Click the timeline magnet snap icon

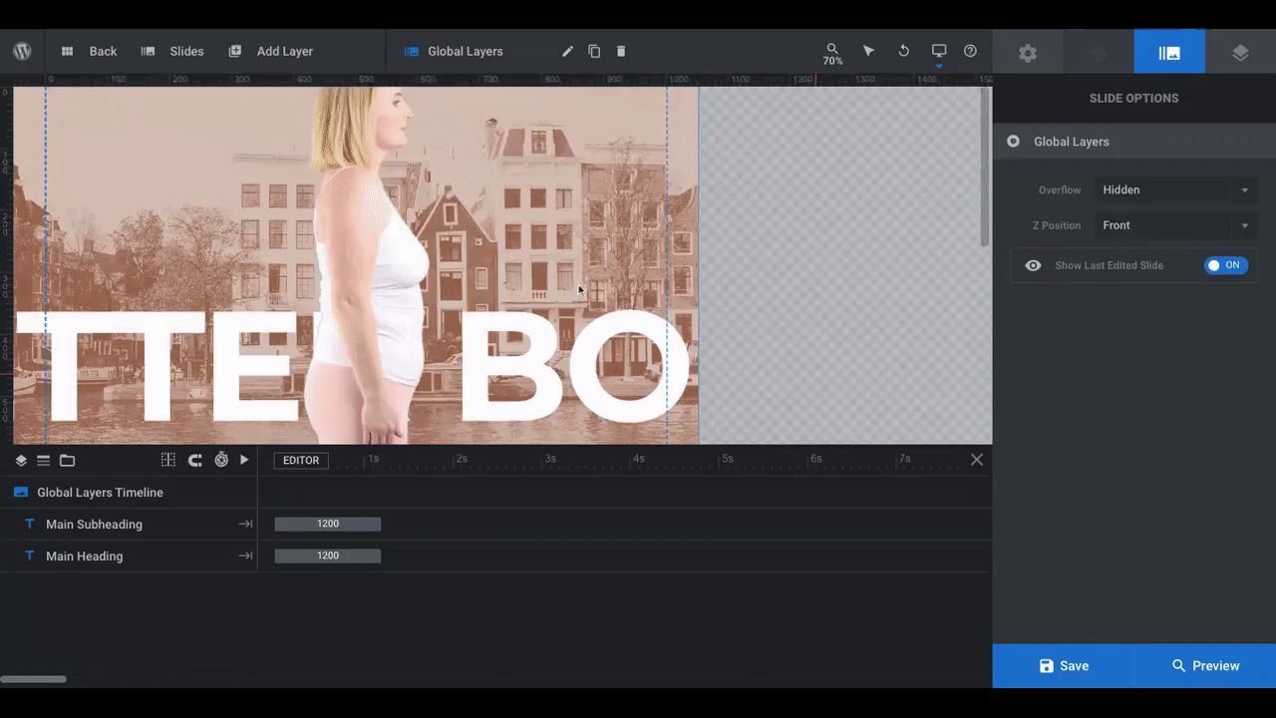(195, 460)
